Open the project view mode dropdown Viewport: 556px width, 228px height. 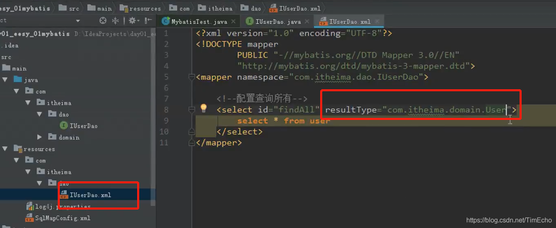pyautogui.click(x=78, y=20)
